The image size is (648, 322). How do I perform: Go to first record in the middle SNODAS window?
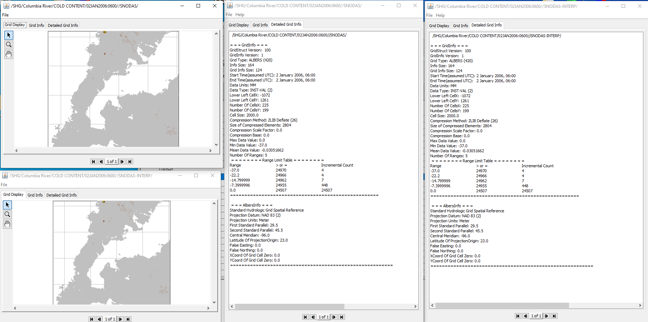[x=305, y=317]
